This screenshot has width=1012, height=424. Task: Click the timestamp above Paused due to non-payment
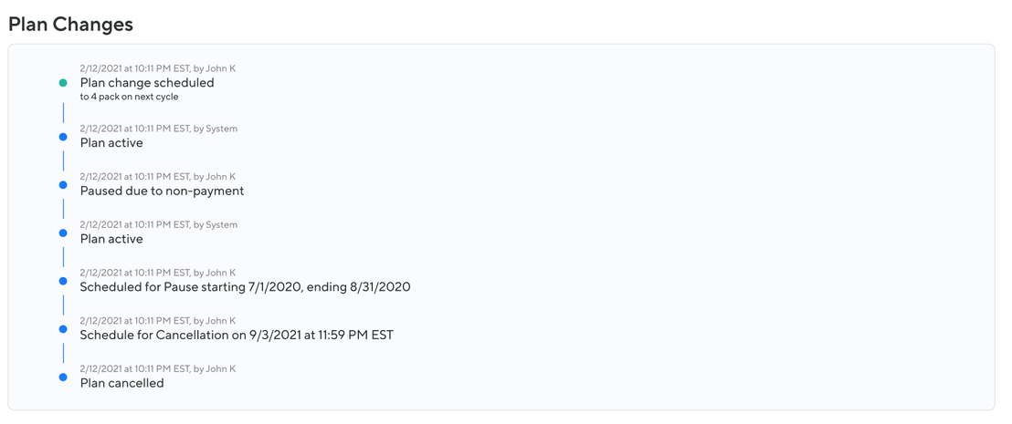[157, 177]
